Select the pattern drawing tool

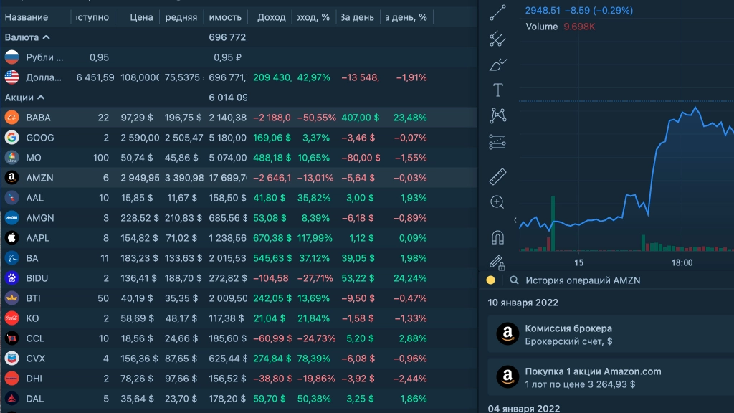click(497, 115)
